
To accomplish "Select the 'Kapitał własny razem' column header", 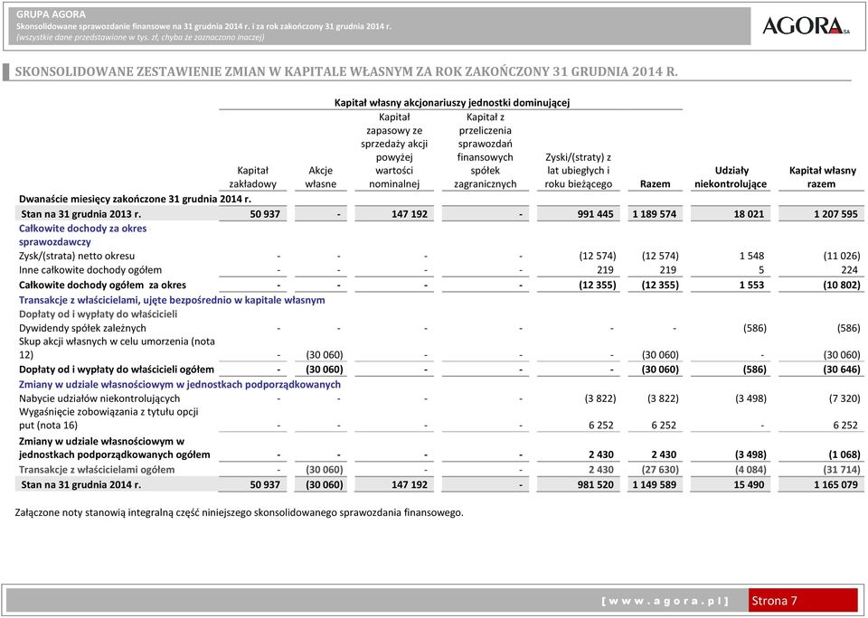I will pos(822,177).
